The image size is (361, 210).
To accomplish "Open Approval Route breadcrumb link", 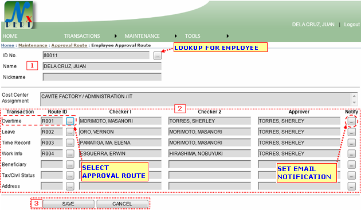I will pos(69,45).
